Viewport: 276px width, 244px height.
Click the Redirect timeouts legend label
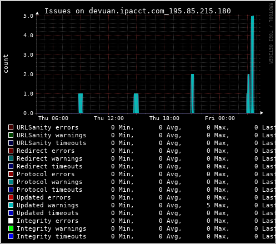49,166
